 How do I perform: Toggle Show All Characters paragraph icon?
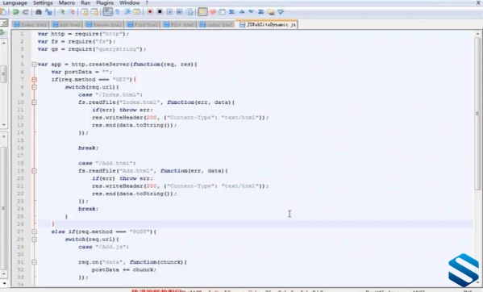coord(118,12)
